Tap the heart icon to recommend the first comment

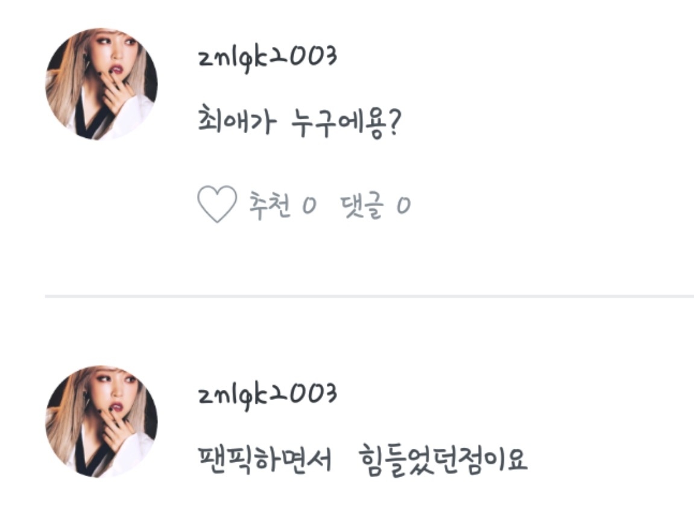(217, 204)
